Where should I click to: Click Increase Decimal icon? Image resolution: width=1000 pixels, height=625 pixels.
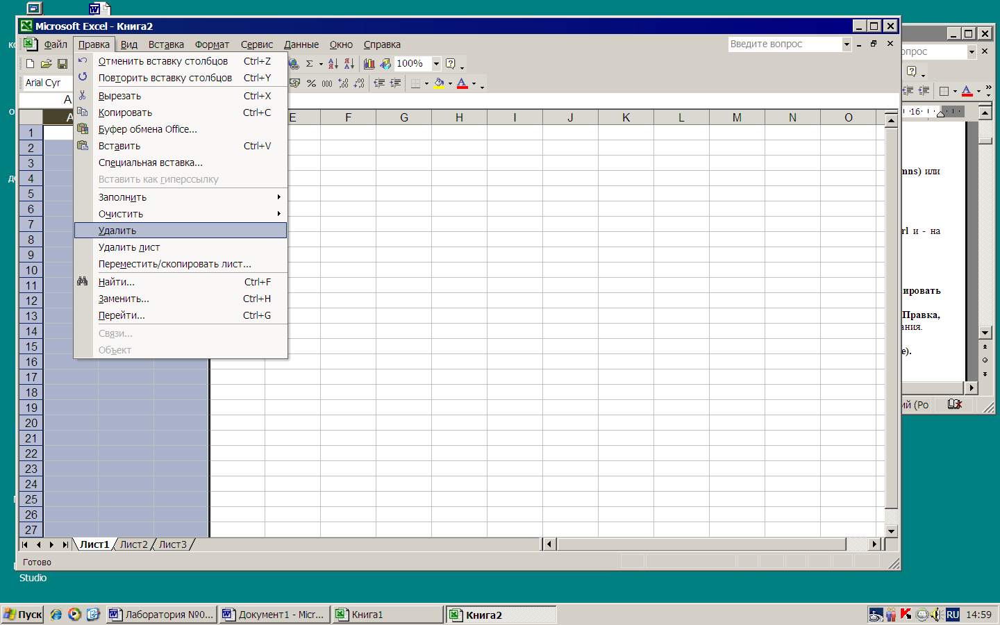click(343, 83)
